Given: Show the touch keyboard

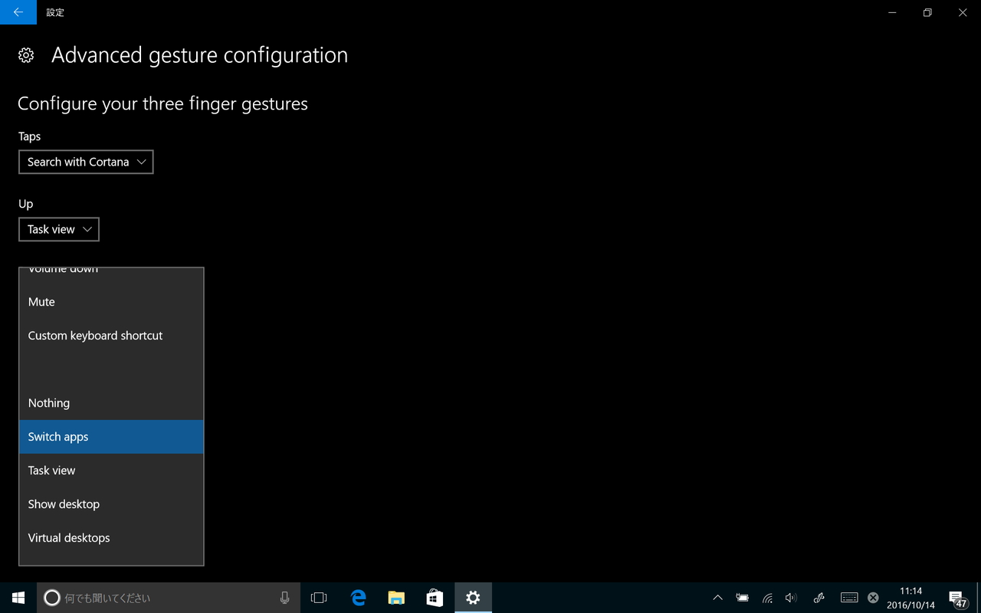Looking at the screenshot, I should [848, 598].
